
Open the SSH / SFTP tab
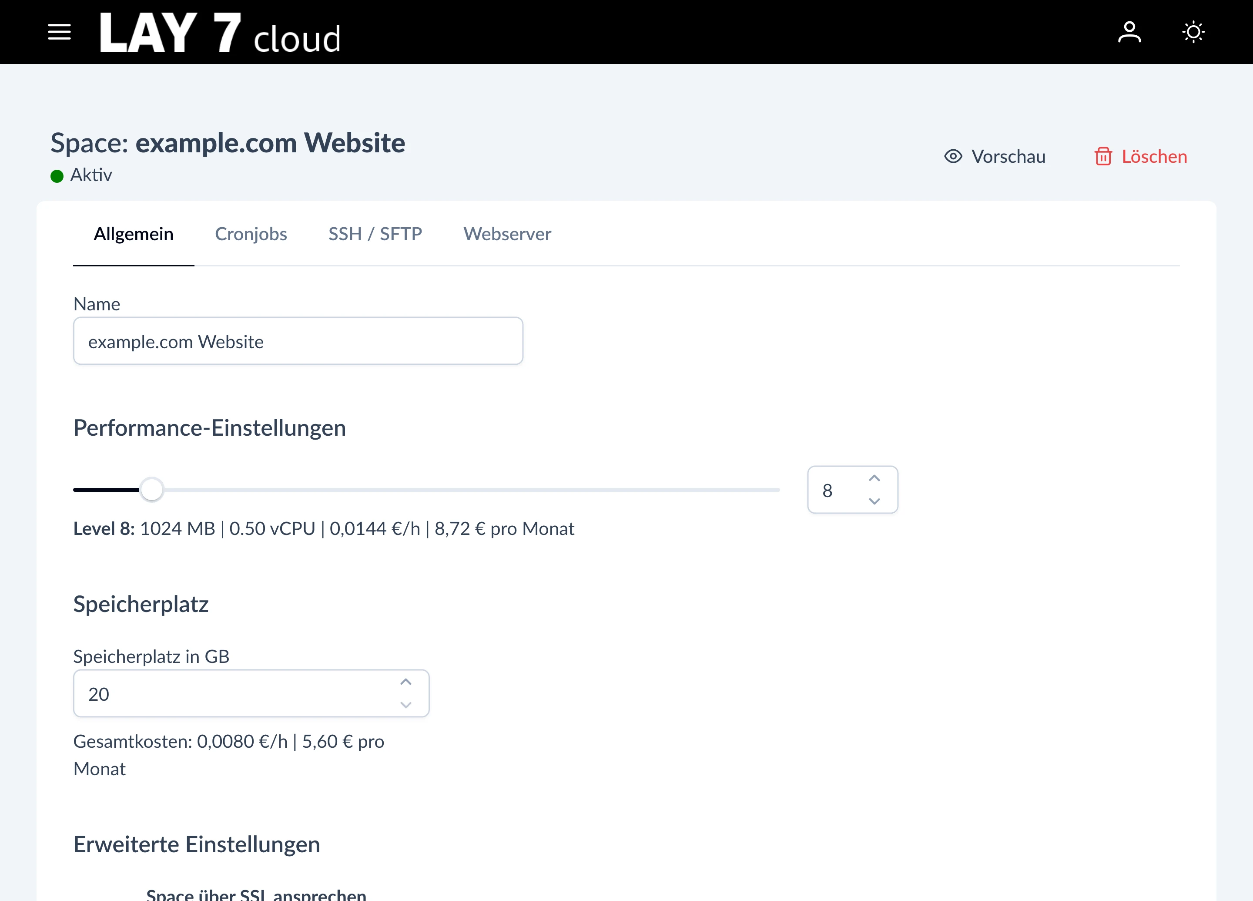375,234
